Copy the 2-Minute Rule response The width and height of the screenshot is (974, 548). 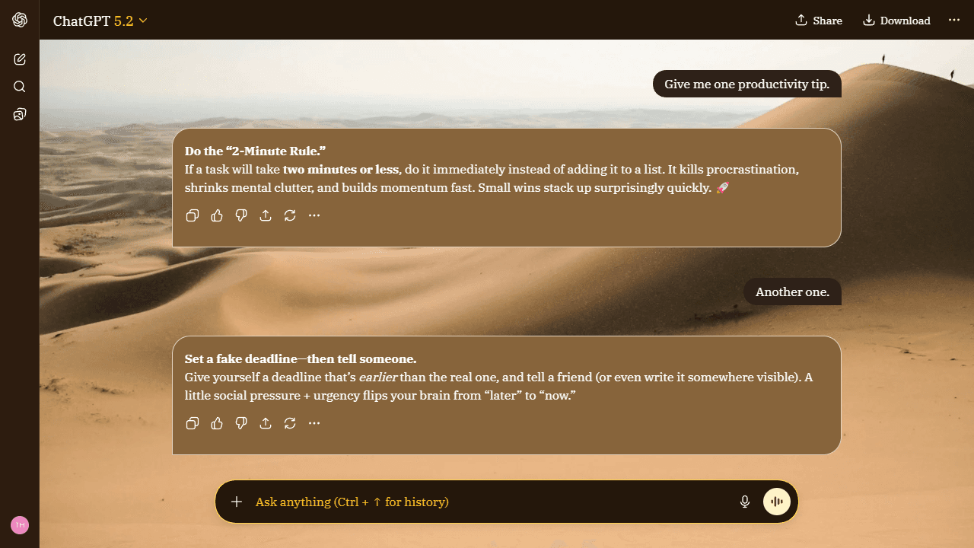coord(193,215)
